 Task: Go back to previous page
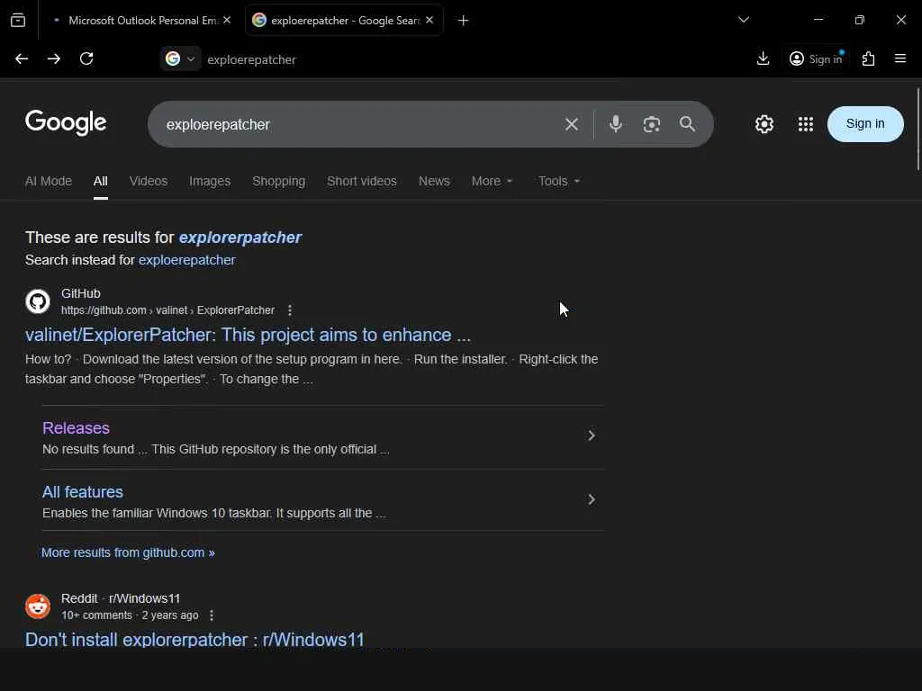[22, 58]
